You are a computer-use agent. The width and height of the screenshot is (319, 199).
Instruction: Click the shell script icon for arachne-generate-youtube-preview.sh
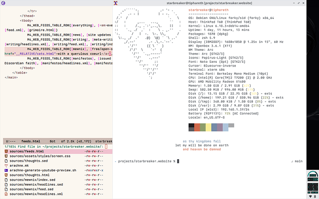tap(6, 171)
